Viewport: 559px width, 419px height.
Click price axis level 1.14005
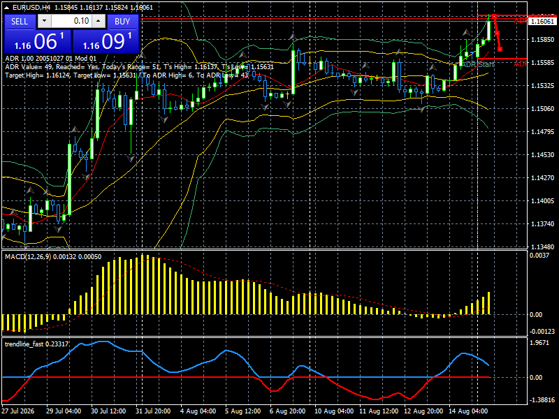click(x=543, y=201)
